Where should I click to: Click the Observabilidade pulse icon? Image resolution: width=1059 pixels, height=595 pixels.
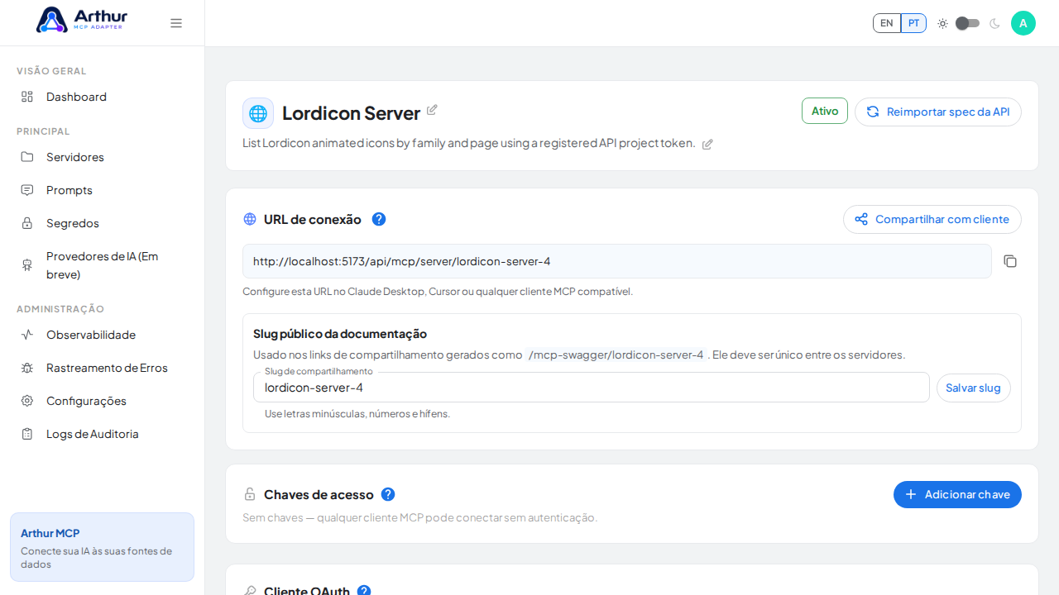(x=27, y=335)
